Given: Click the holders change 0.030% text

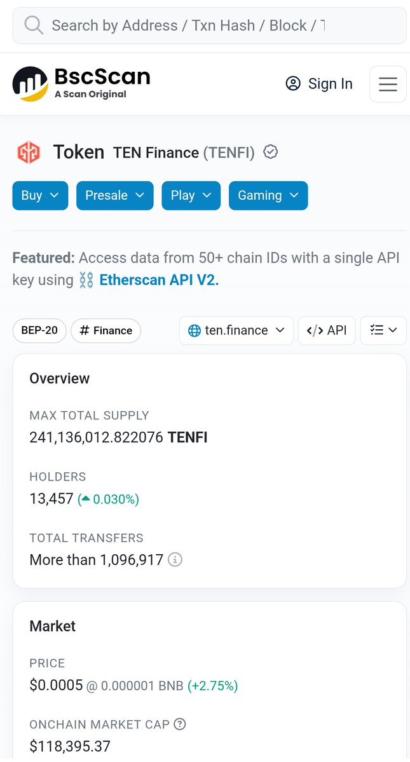Looking at the screenshot, I should (108, 499).
